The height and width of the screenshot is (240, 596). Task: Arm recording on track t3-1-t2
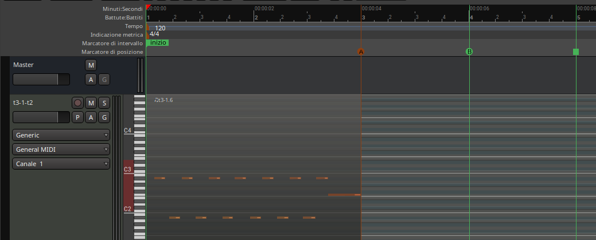pyautogui.click(x=78, y=103)
